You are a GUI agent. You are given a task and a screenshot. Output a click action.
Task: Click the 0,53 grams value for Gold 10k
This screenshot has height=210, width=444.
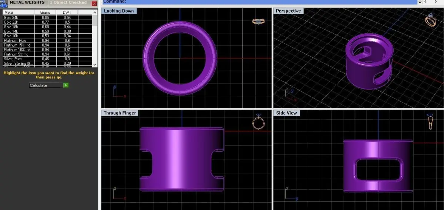click(x=46, y=36)
